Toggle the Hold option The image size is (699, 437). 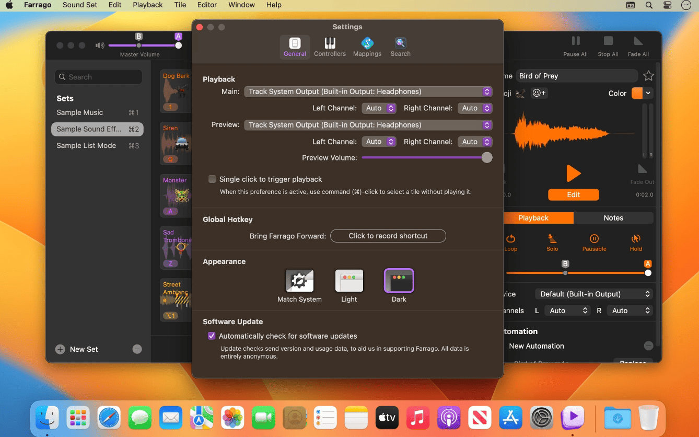636,243
